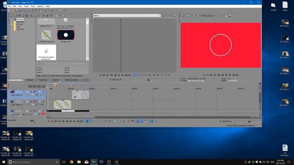Adjust the playback Rate slider

tap(32, 121)
